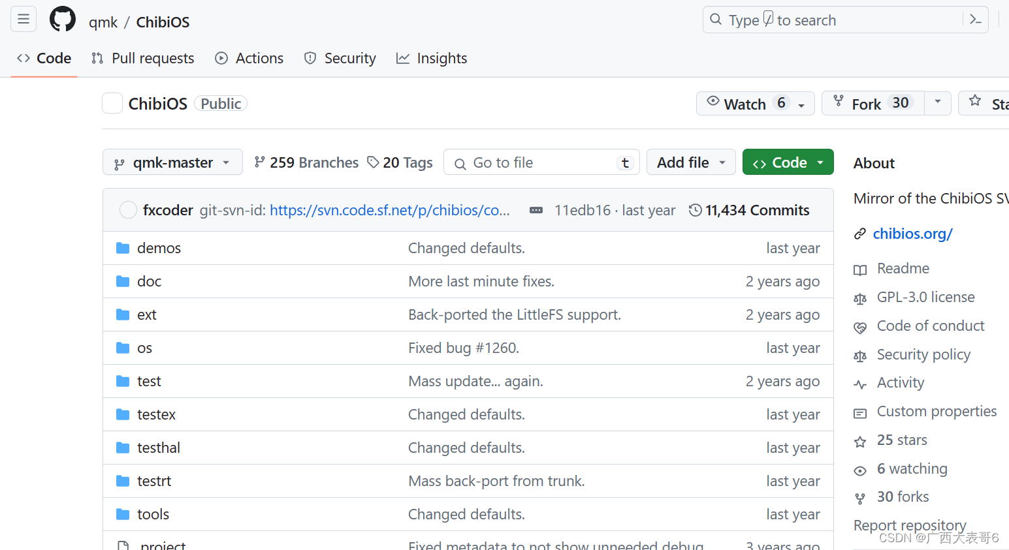Click the fxcoder avatar image
Screen dimensions: 1009x550
pos(128,209)
